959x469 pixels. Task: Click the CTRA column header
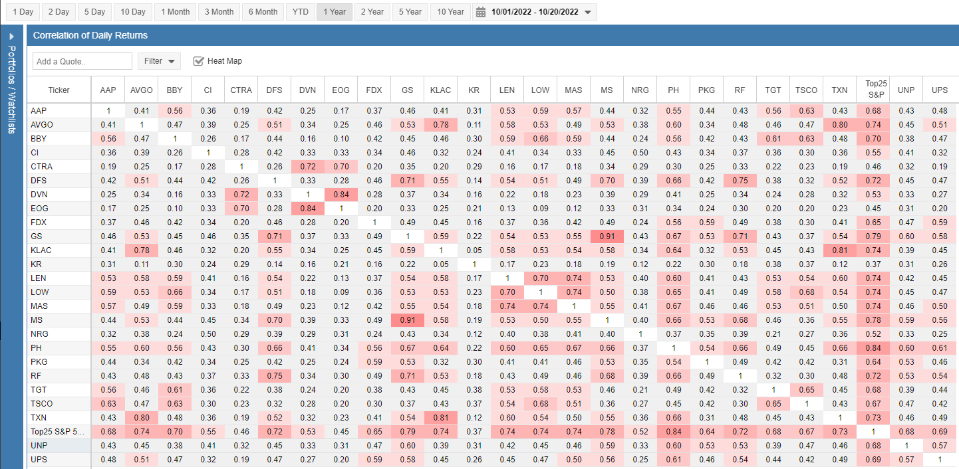click(x=241, y=90)
